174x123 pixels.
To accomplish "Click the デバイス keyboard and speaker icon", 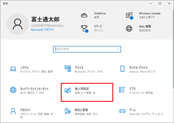I will point(68,69).
